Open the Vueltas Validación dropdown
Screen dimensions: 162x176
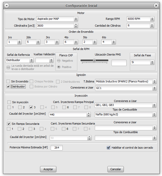[x=44, y=60]
